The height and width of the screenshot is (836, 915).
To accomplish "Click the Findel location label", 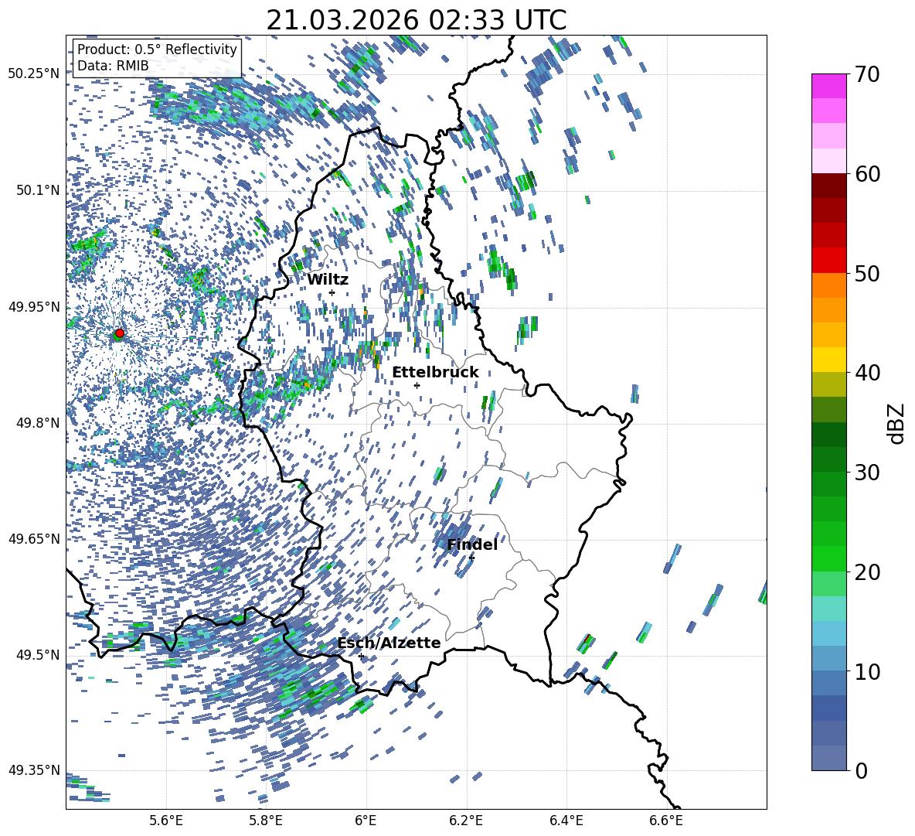I will [x=471, y=545].
